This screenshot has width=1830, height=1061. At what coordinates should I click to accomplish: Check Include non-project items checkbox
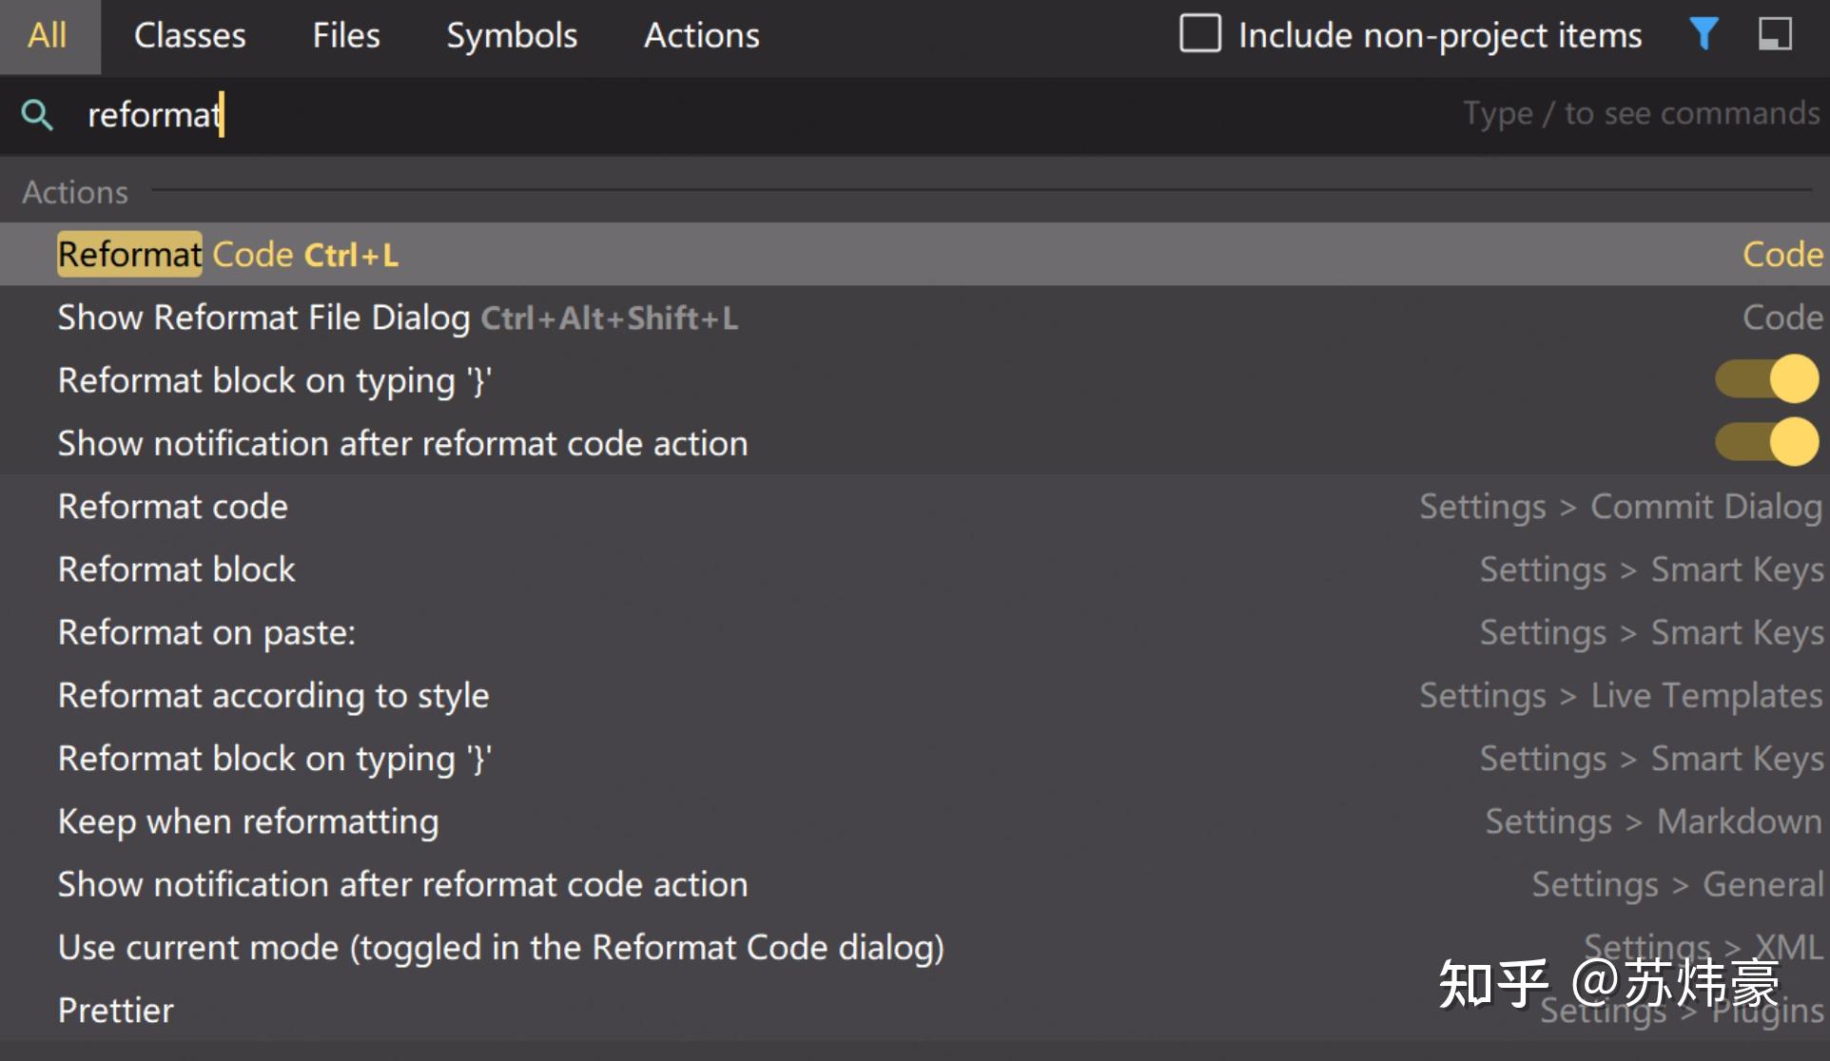click(1199, 34)
